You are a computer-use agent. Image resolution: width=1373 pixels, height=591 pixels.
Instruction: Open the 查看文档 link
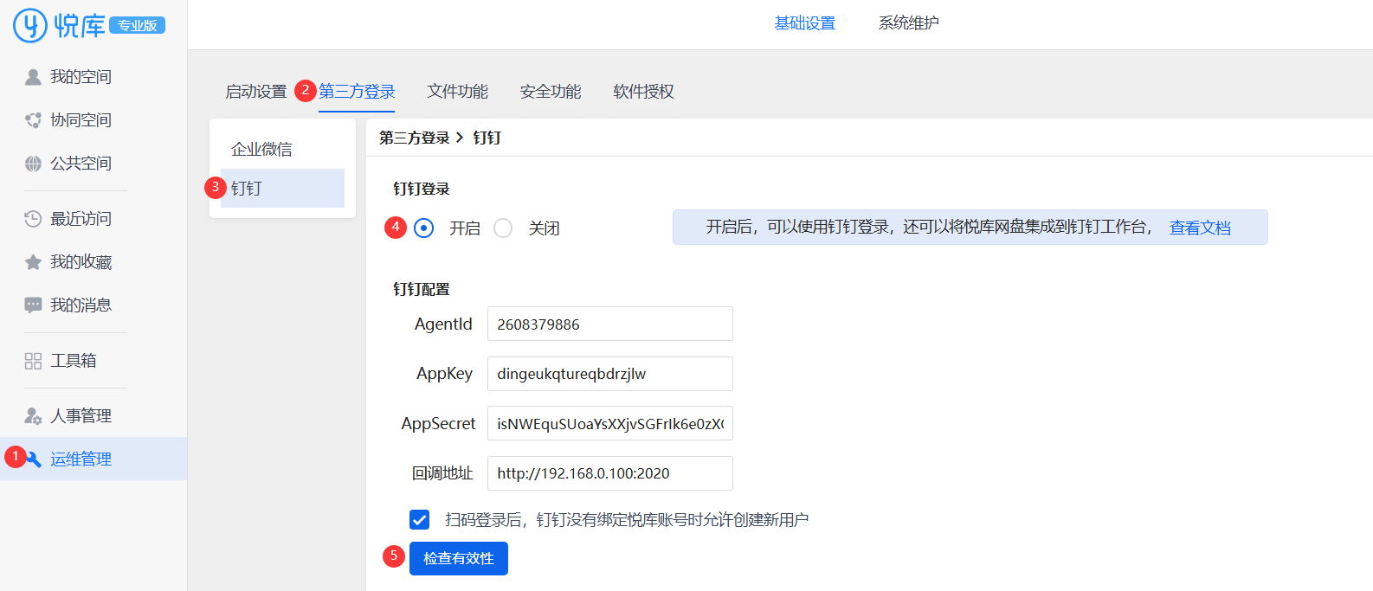(x=1200, y=228)
